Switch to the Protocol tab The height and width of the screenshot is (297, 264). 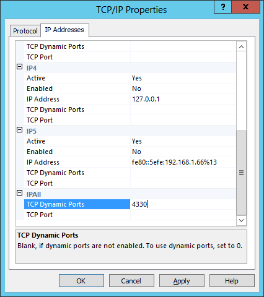point(25,31)
